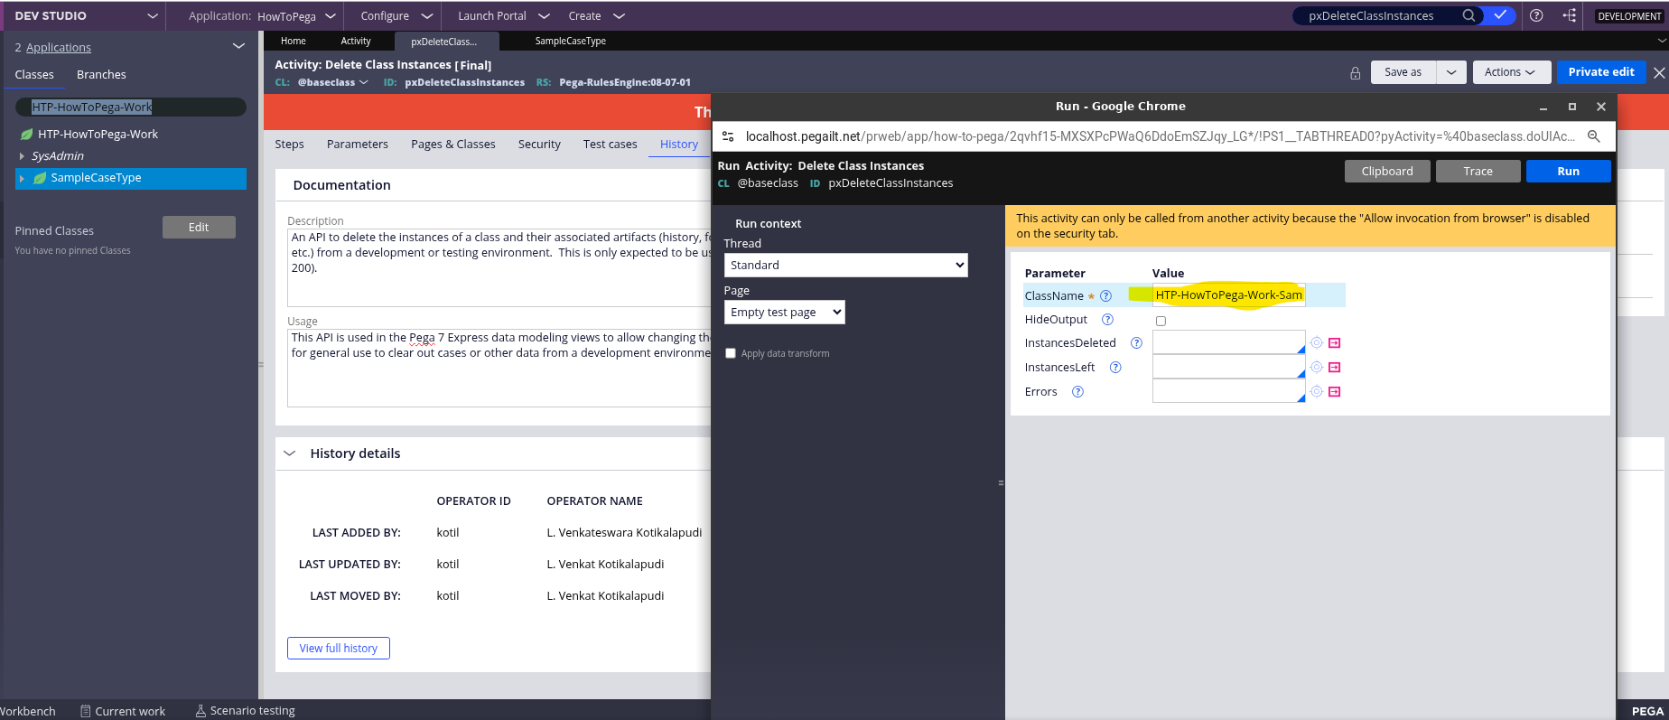
Task: Switch to the Parameters tab
Action: 357,145
